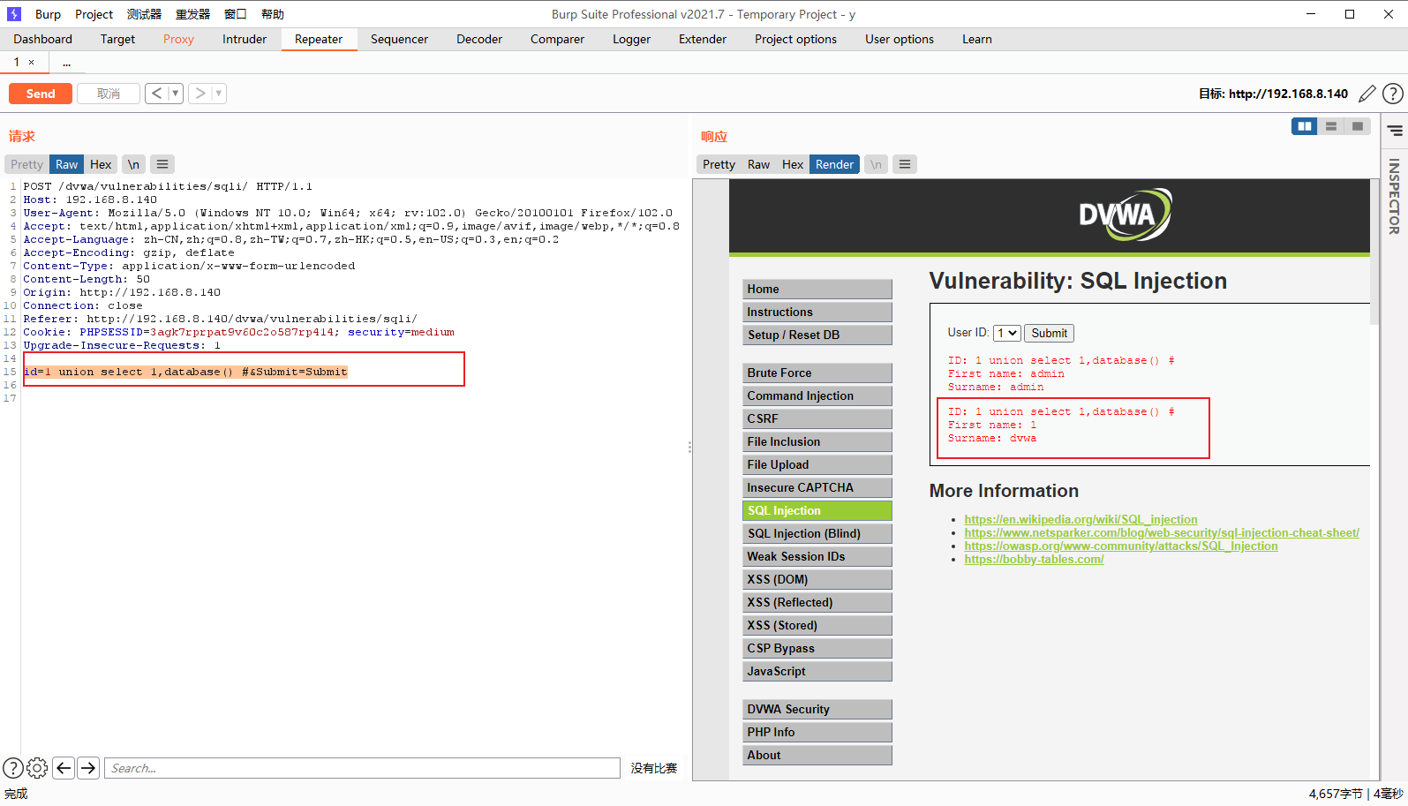1408x806 pixels.
Task: Open the OWASP SQL Injection link
Action: (x=1121, y=546)
